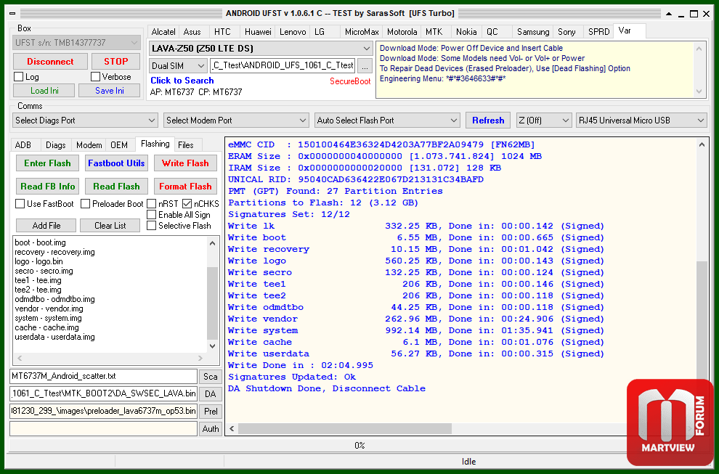719x474 pixels.
Task: Click the roll-up arrow in title bar
Action: (x=669, y=14)
